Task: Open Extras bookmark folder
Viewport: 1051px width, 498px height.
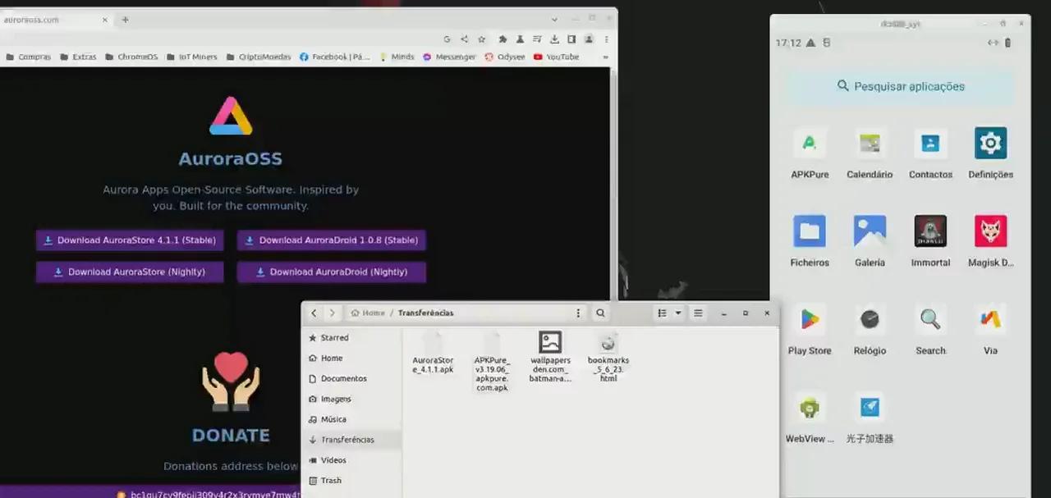Action: tap(78, 57)
